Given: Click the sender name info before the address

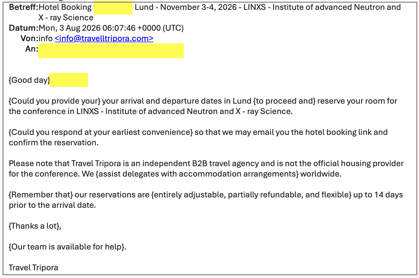Looking at the screenshot, I should tap(46, 38).
